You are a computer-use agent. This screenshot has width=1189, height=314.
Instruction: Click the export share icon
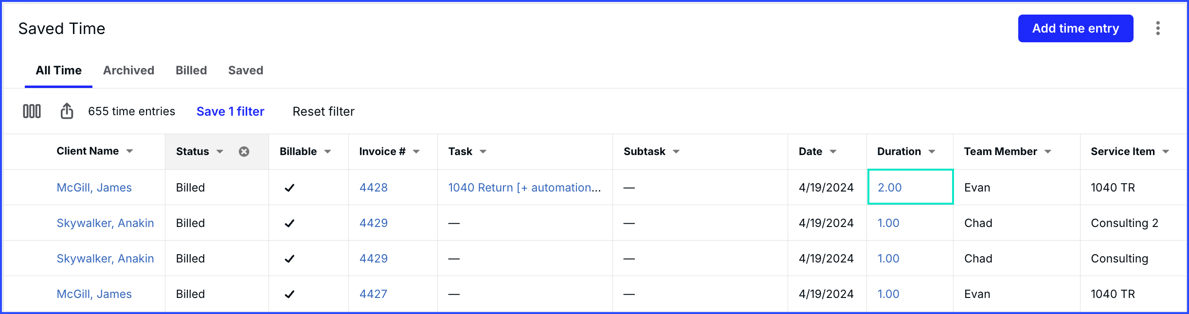pyautogui.click(x=67, y=111)
